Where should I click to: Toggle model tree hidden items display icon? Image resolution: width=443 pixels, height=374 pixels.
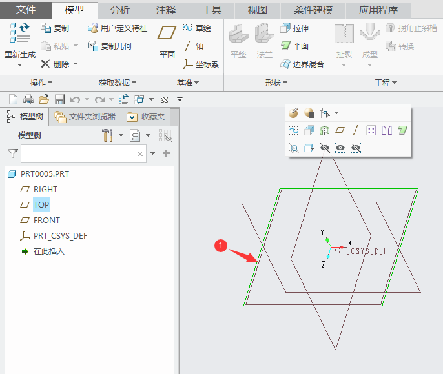click(165, 135)
